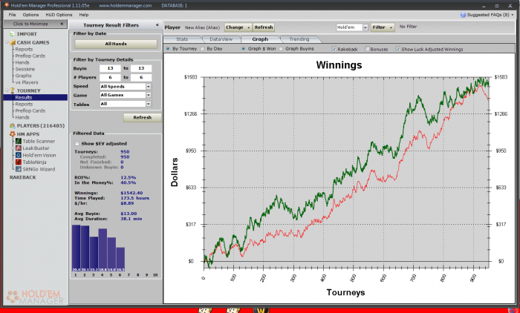Open Graphs under Cash Games
The height and width of the screenshot is (313, 520).
click(23, 76)
